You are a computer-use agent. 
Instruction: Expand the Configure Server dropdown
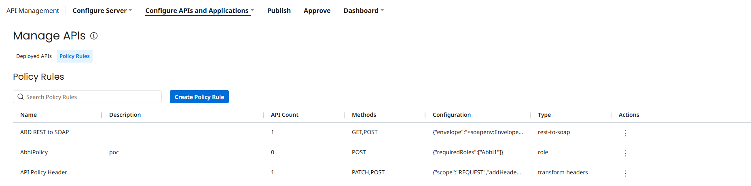click(x=102, y=10)
